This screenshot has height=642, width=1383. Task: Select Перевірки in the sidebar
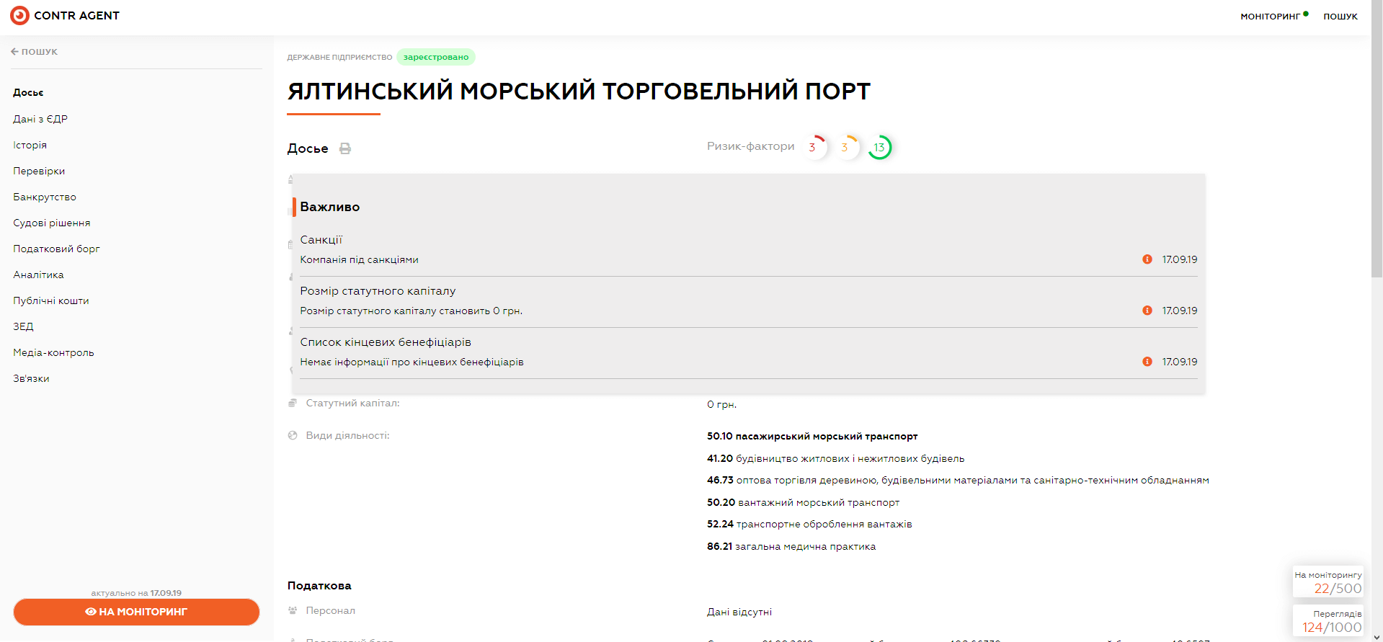(39, 171)
